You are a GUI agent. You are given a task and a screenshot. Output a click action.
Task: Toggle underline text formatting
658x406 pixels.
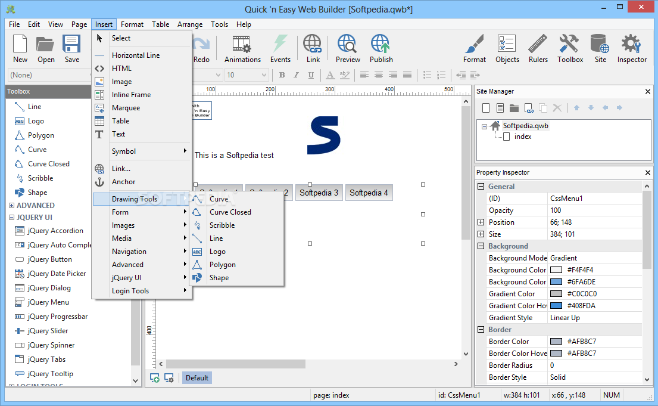click(311, 75)
